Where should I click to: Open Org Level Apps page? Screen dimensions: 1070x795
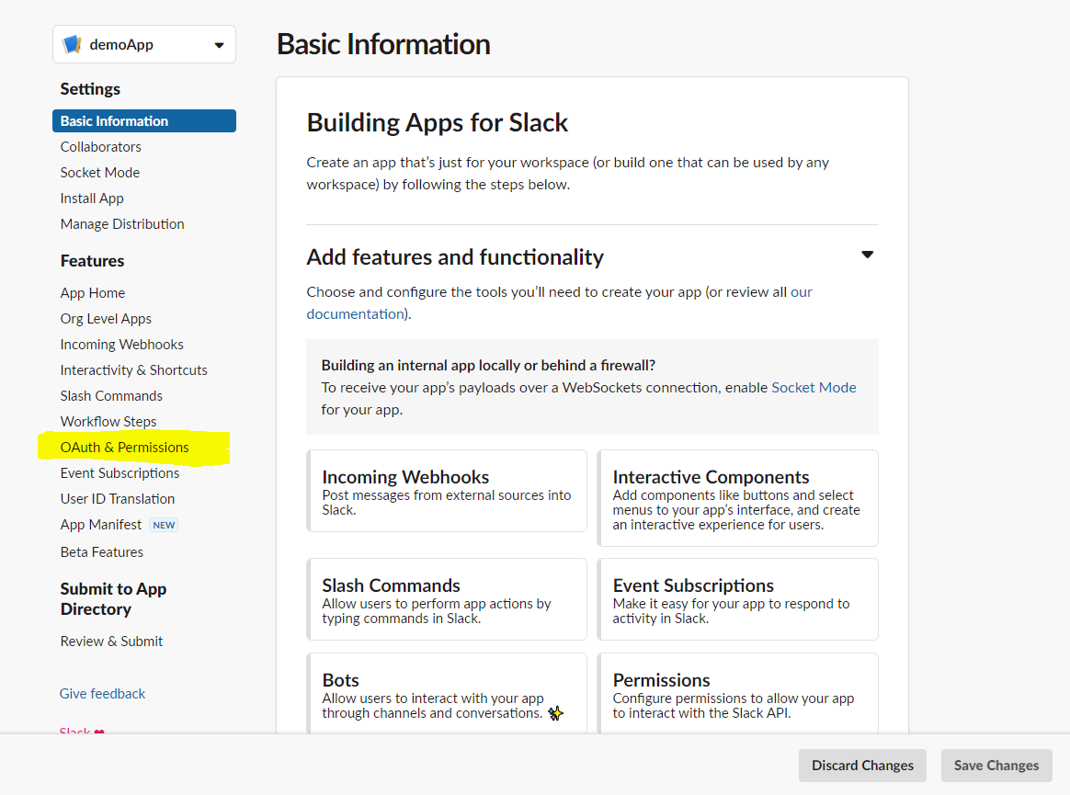(x=106, y=319)
